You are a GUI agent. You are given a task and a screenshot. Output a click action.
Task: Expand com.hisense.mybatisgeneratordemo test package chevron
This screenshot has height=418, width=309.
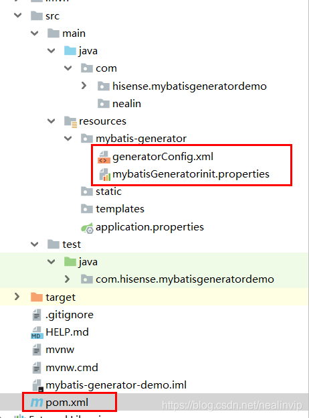point(68,279)
